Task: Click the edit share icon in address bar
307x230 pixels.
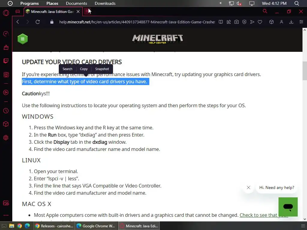Action: tap(229, 22)
